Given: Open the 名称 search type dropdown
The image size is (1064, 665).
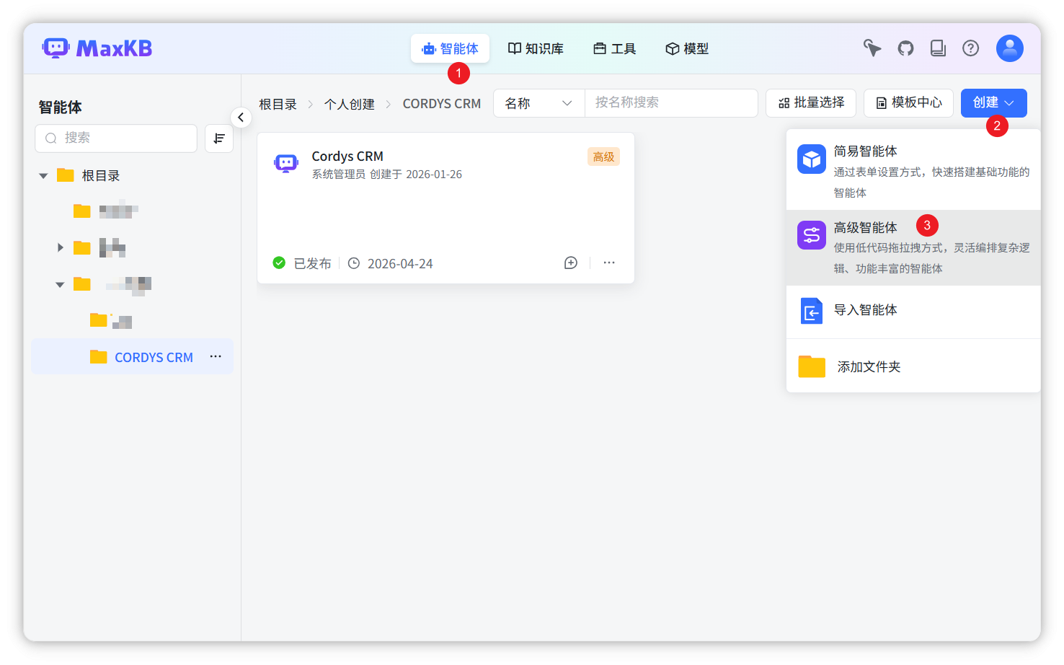Looking at the screenshot, I should pos(539,103).
